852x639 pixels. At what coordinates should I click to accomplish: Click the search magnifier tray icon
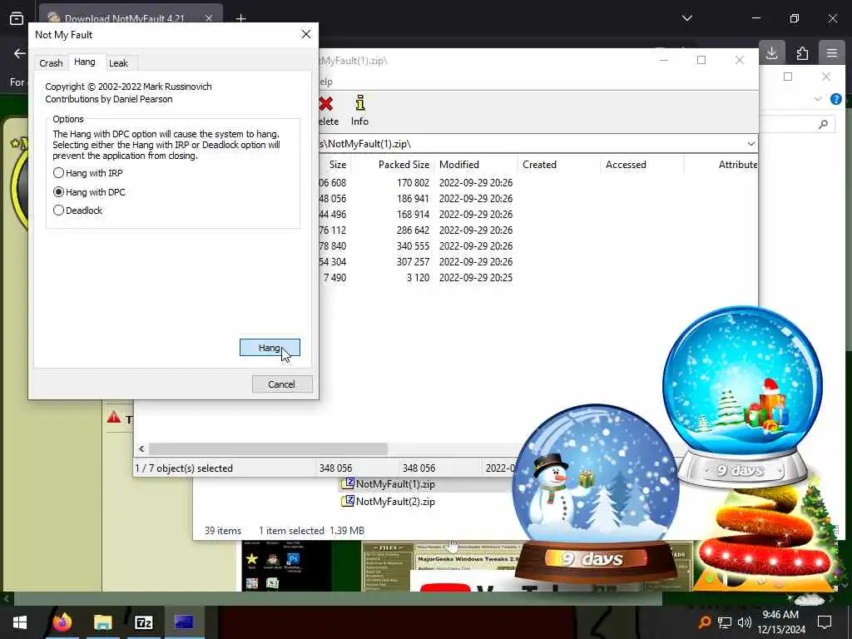coord(704,622)
